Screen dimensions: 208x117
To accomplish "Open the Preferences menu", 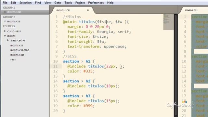I will point(96,3).
